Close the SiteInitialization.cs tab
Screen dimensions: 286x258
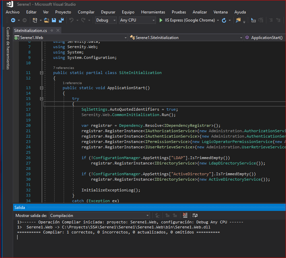tap(58, 30)
